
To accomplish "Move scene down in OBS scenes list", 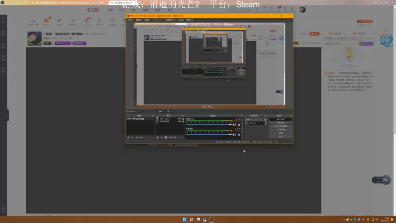I will 141,137.
